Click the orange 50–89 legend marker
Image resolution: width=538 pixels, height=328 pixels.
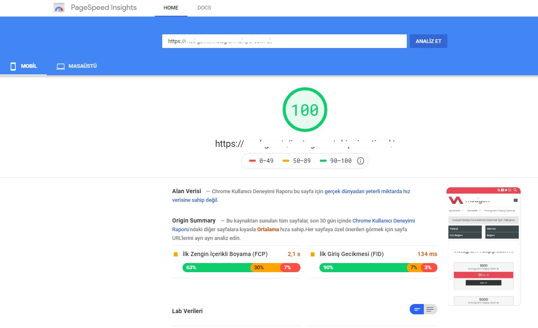[286, 161]
